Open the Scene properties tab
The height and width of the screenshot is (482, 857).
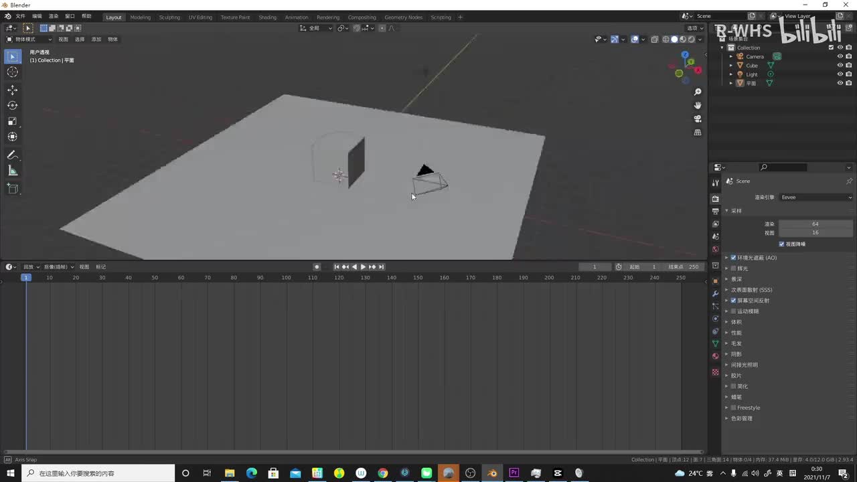pos(715,236)
